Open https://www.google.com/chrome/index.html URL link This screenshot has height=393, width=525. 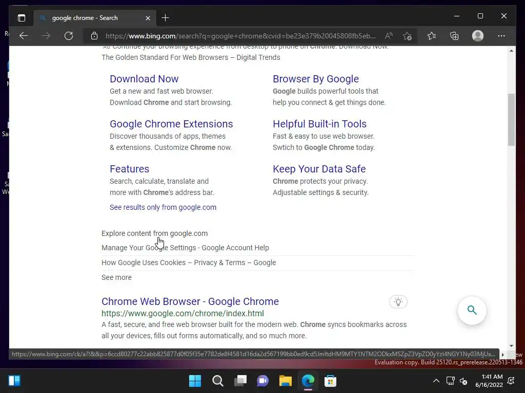pyautogui.click(x=183, y=314)
